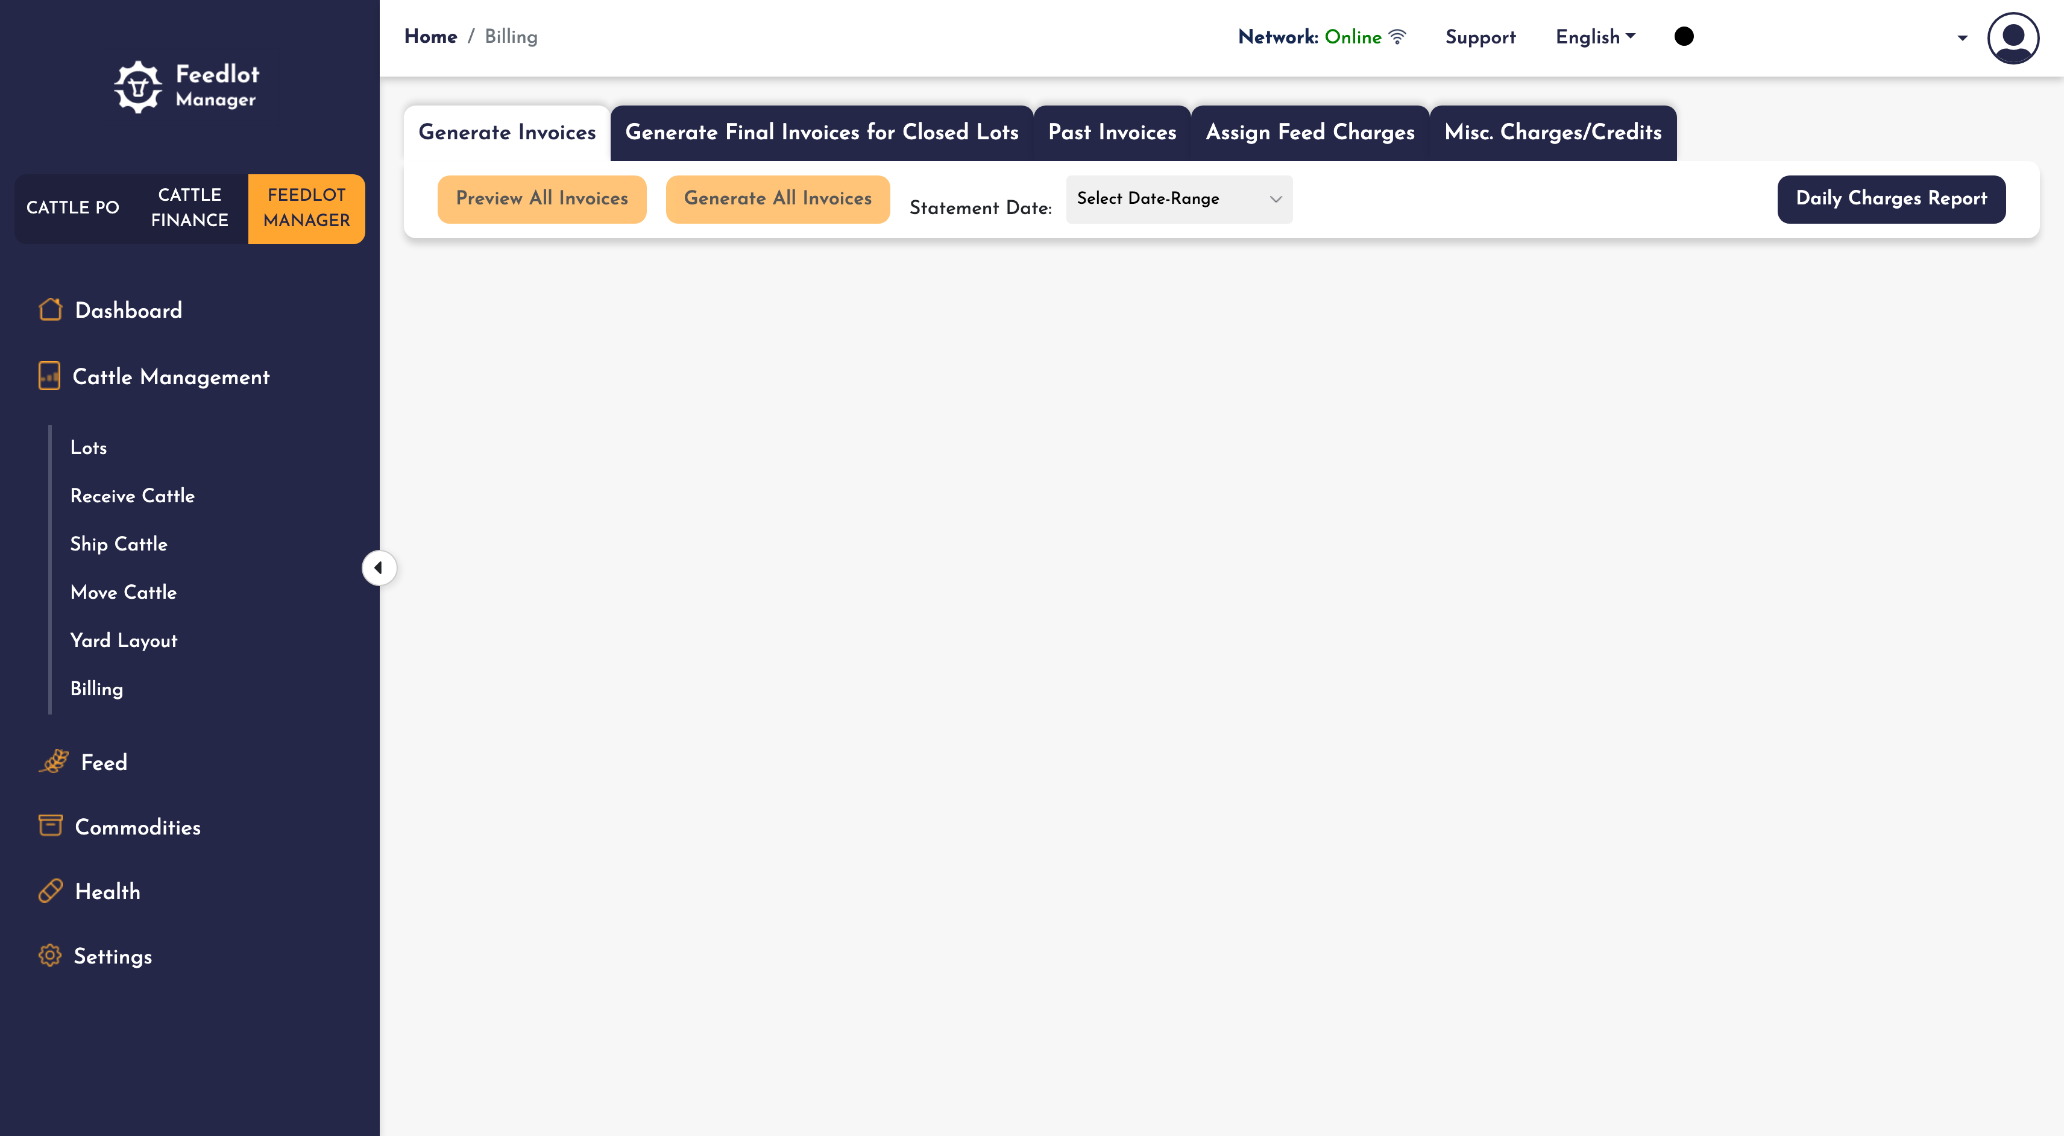The height and width of the screenshot is (1136, 2064).
Task: Expand Cattle Management menu
Action: coord(171,377)
